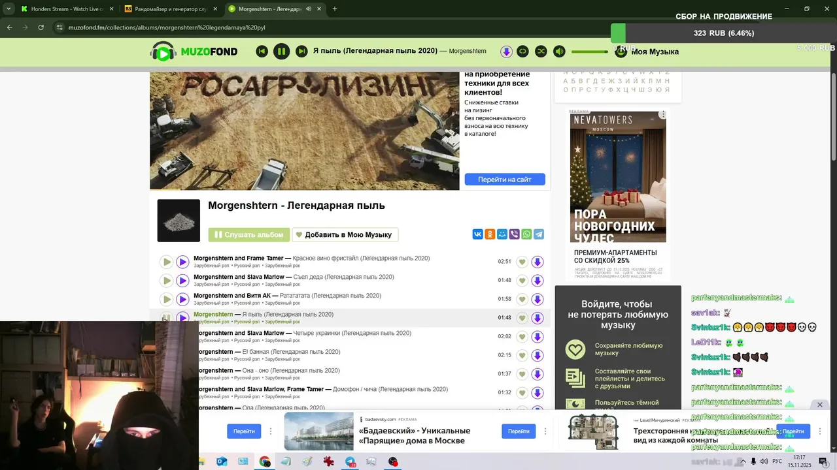The height and width of the screenshot is (470, 837).
Task: Open system volume tray icon
Action: pos(764,462)
